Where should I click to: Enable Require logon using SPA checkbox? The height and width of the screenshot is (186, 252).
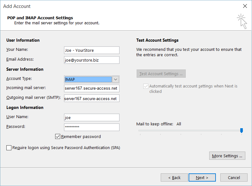[9, 148]
